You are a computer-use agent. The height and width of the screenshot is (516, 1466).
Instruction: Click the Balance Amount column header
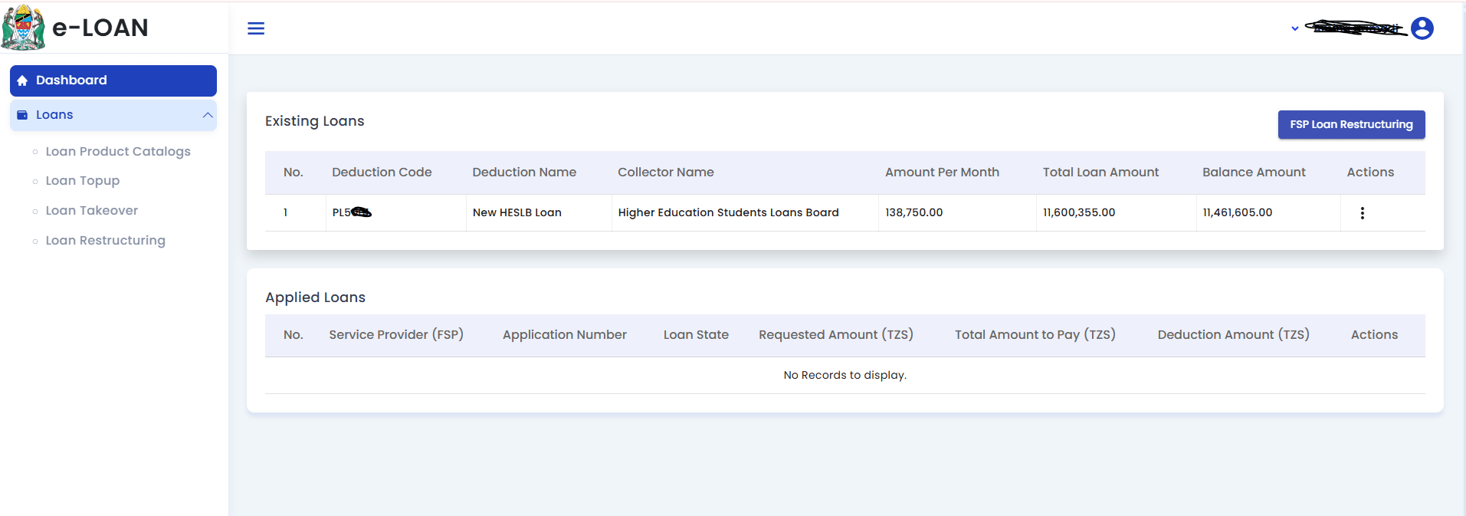[x=1254, y=173]
